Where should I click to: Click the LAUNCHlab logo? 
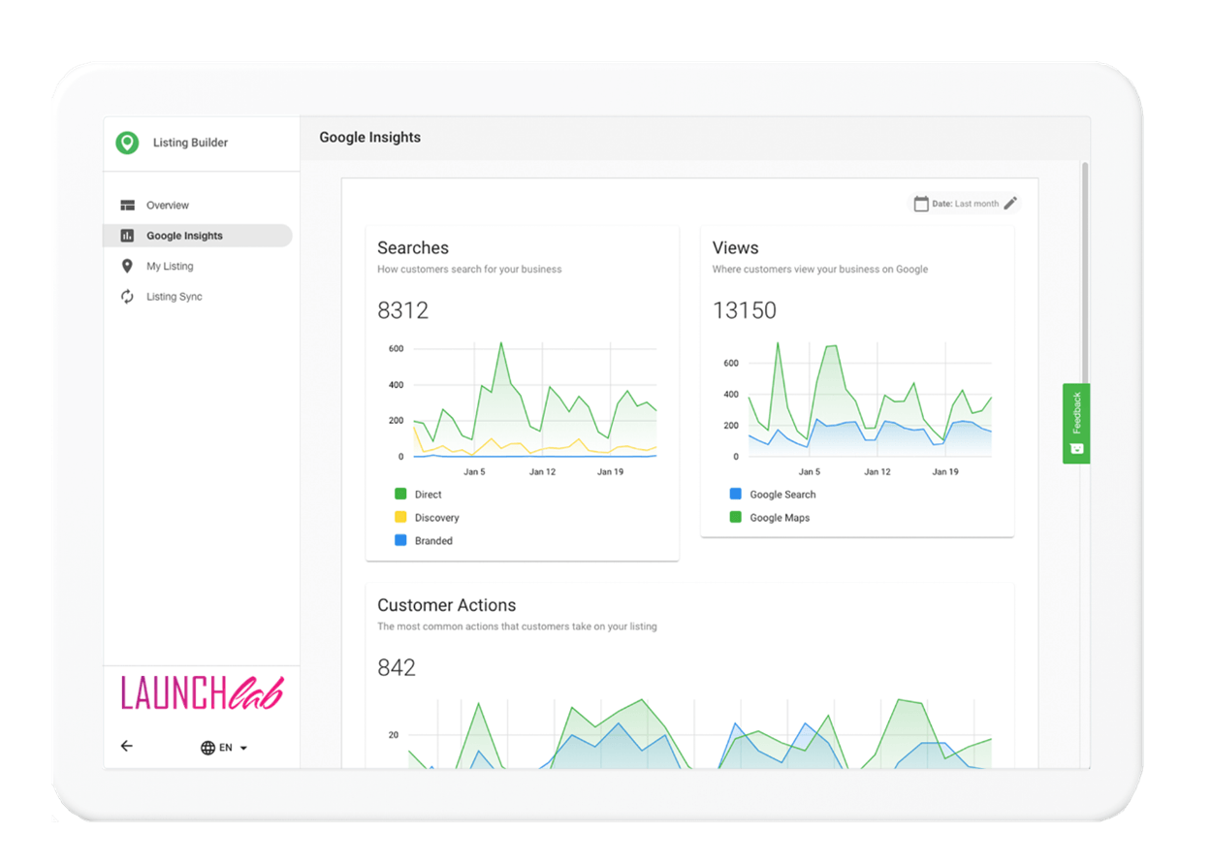[x=201, y=690]
